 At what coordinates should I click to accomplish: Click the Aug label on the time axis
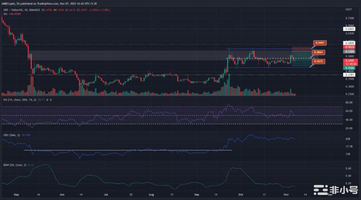click(x=151, y=194)
